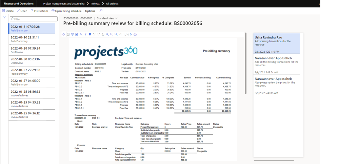The image size is (339, 164).
Task: Select Narasannavar Appasaheb comment about missing transactions
Action: pos(277,64)
